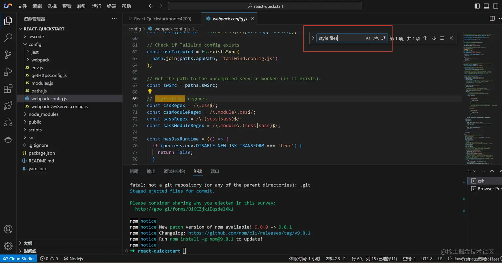Screen dimensions: 502x263
Task: Go back with the left arrow
Action: pos(151,6)
